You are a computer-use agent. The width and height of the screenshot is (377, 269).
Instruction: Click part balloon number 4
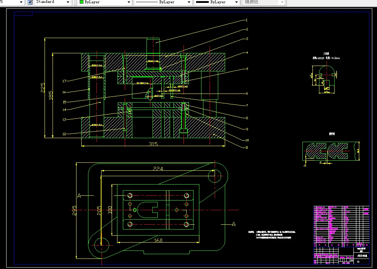[247, 53]
